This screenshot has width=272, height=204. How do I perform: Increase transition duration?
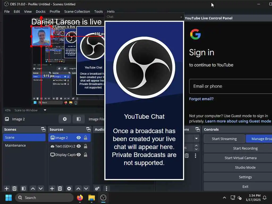click(196, 146)
